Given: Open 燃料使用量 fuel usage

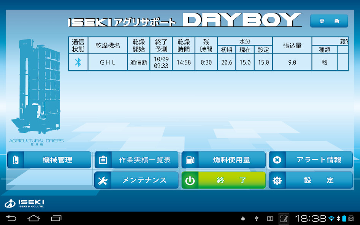Looking at the screenshot, I should click(x=224, y=160).
